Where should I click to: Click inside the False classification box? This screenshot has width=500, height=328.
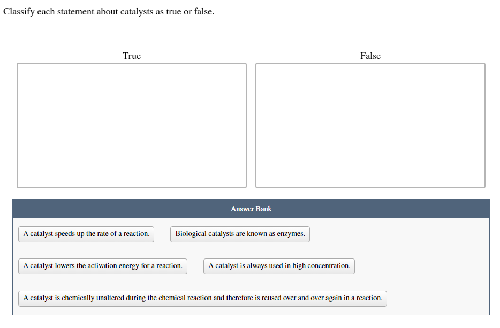[369, 125]
